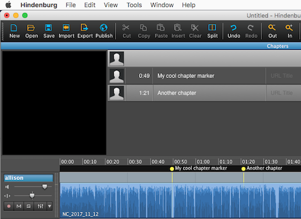This screenshot has width=301, height=219.
Task: Click the avatar image for 0:49 chapter
Action: (x=117, y=76)
